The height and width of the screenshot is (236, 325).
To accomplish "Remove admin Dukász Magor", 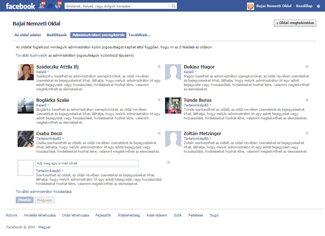I will coord(307,67).
